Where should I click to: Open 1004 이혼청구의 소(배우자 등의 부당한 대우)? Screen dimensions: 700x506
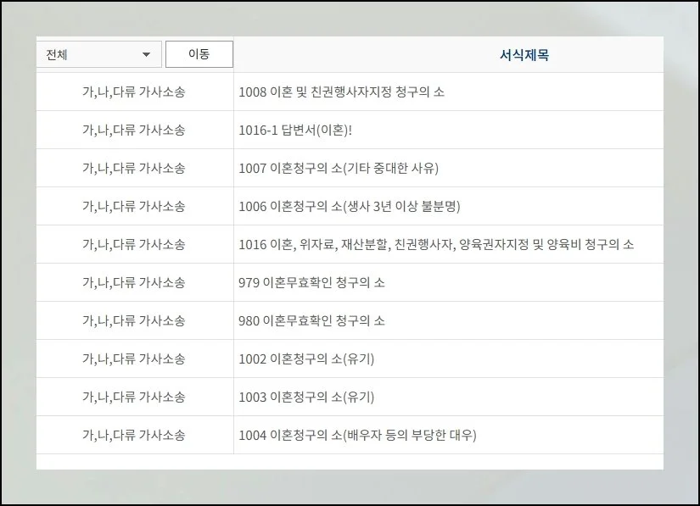coord(358,435)
